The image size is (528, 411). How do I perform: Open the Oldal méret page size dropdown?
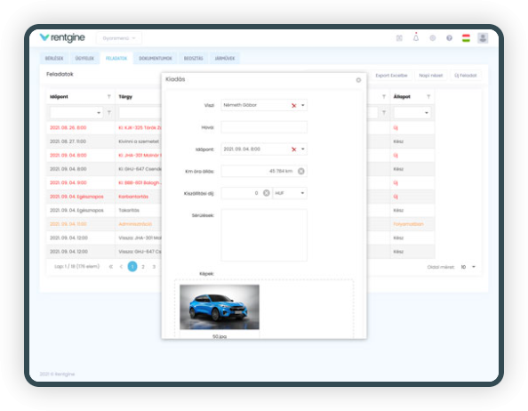[468, 267]
